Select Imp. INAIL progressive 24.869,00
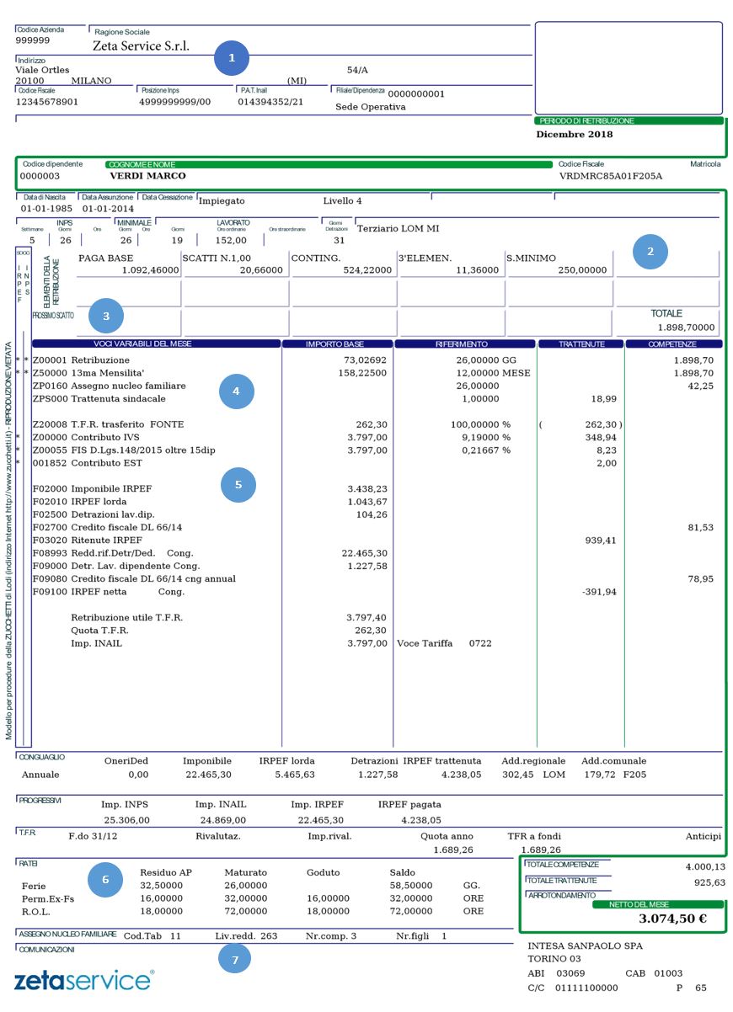 click(x=221, y=819)
